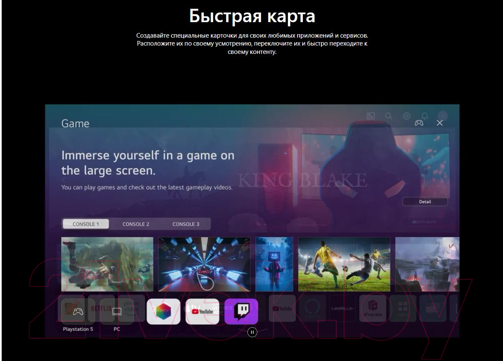Open the neon tunnel racing thumbnail
This screenshot has height=361, width=503.
(x=204, y=264)
